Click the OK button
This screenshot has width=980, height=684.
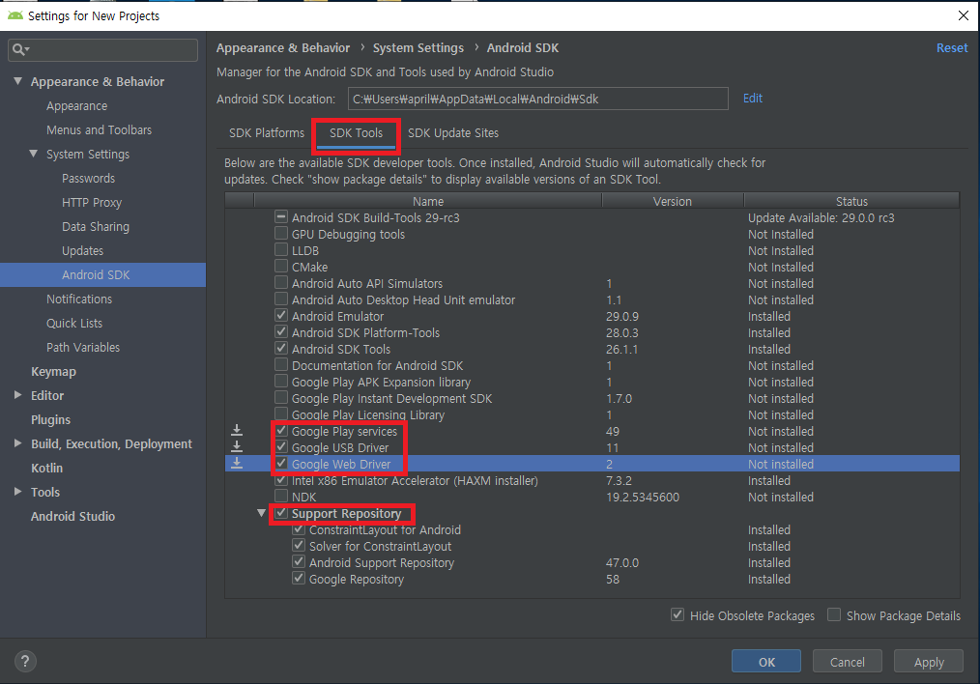click(766, 662)
